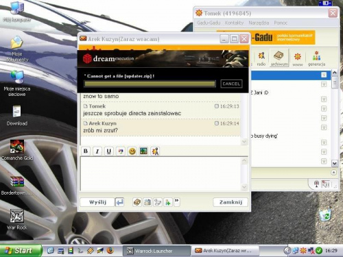Open Moje dokumenty desktop icon
The width and height of the screenshot is (343, 257).
[x=17, y=49]
